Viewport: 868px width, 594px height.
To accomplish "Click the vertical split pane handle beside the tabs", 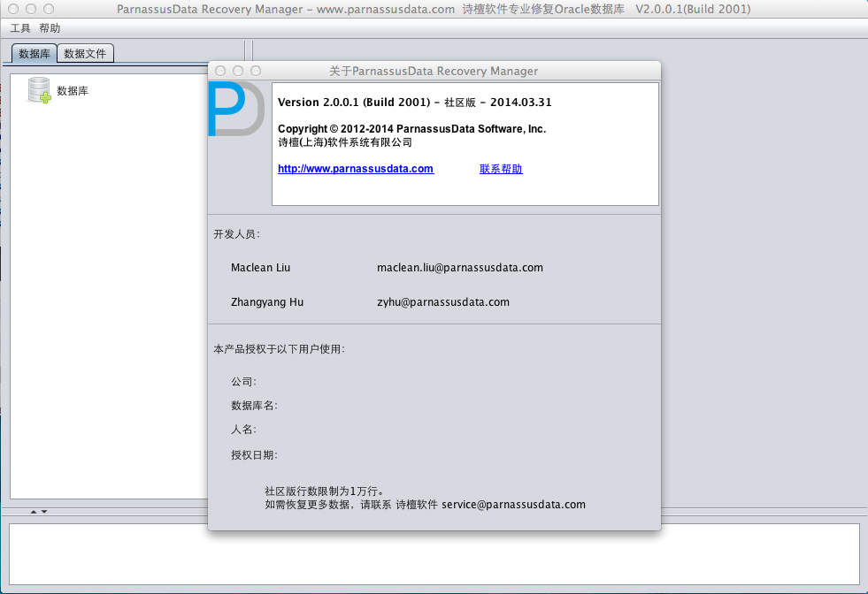I will pos(249,51).
